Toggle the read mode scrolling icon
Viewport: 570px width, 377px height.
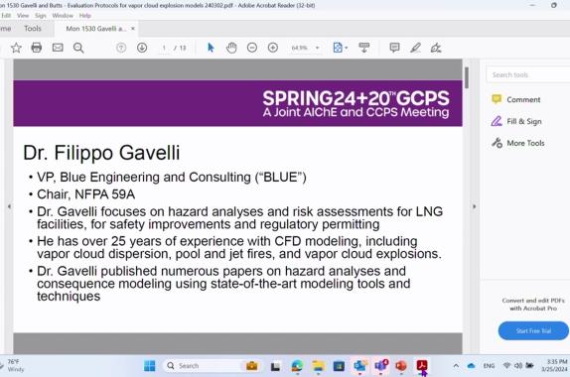pyautogui.click(x=363, y=48)
